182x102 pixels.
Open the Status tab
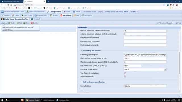coord(67,12)
